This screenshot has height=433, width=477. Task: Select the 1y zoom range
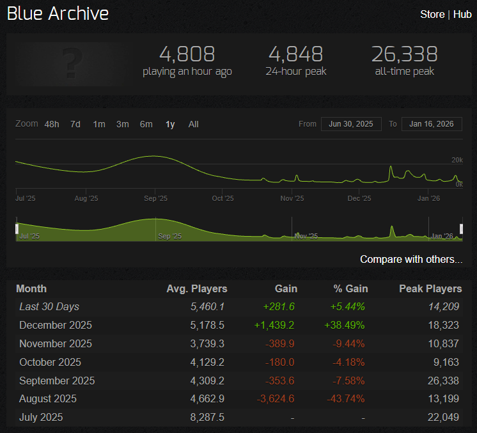click(170, 124)
